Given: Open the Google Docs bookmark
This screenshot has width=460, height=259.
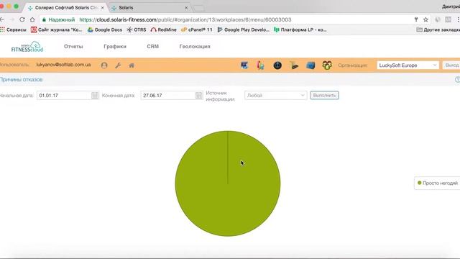Looking at the screenshot, I should point(105,29).
